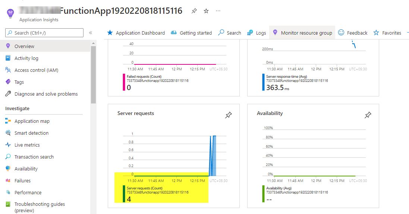Click the Access control people icon
409x214 pixels.
[8, 70]
